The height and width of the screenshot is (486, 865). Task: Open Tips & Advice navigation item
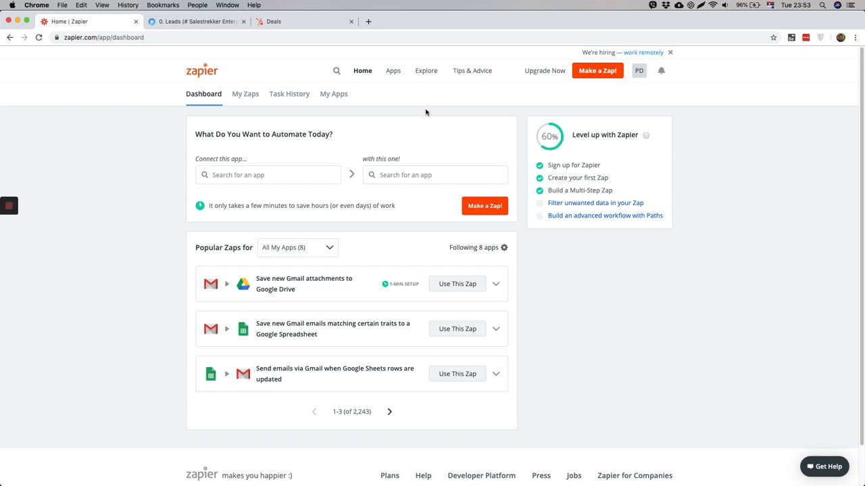472,70
